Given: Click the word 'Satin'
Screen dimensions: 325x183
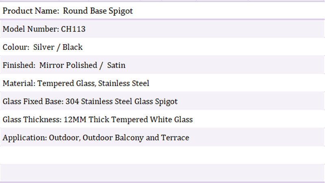Looking at the screenshot, I should (116, 65).
